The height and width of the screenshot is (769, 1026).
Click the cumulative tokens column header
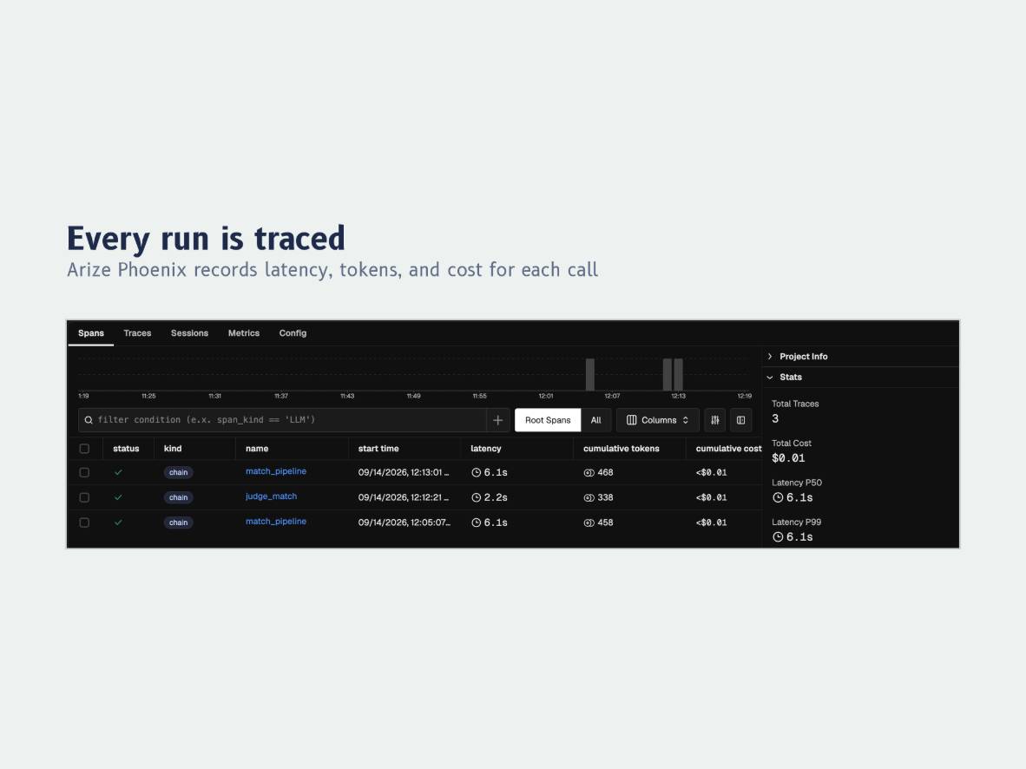pyautogui.click(x=621, y=449)
